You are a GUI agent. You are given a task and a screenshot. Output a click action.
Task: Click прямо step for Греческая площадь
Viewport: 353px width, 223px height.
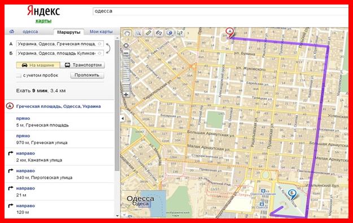point(23,119)
